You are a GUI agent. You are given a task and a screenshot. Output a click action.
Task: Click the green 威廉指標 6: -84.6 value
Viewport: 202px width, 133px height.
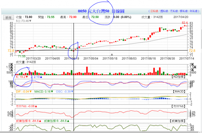point(57,121)
